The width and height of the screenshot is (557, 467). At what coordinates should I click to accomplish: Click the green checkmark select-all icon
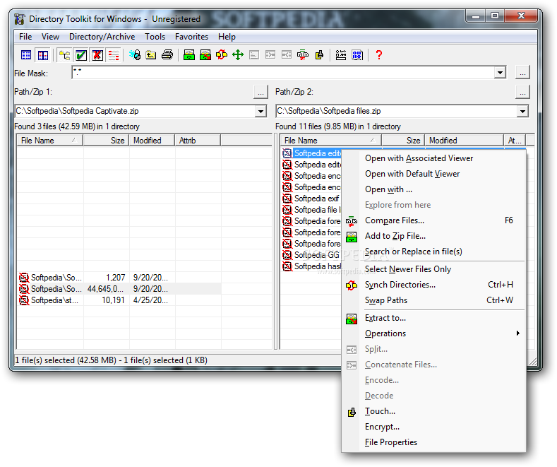[x=81, y=55]
